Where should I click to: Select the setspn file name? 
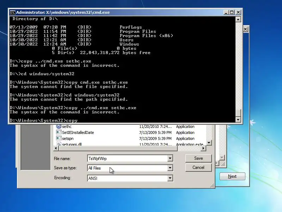[x=68, y=139]
